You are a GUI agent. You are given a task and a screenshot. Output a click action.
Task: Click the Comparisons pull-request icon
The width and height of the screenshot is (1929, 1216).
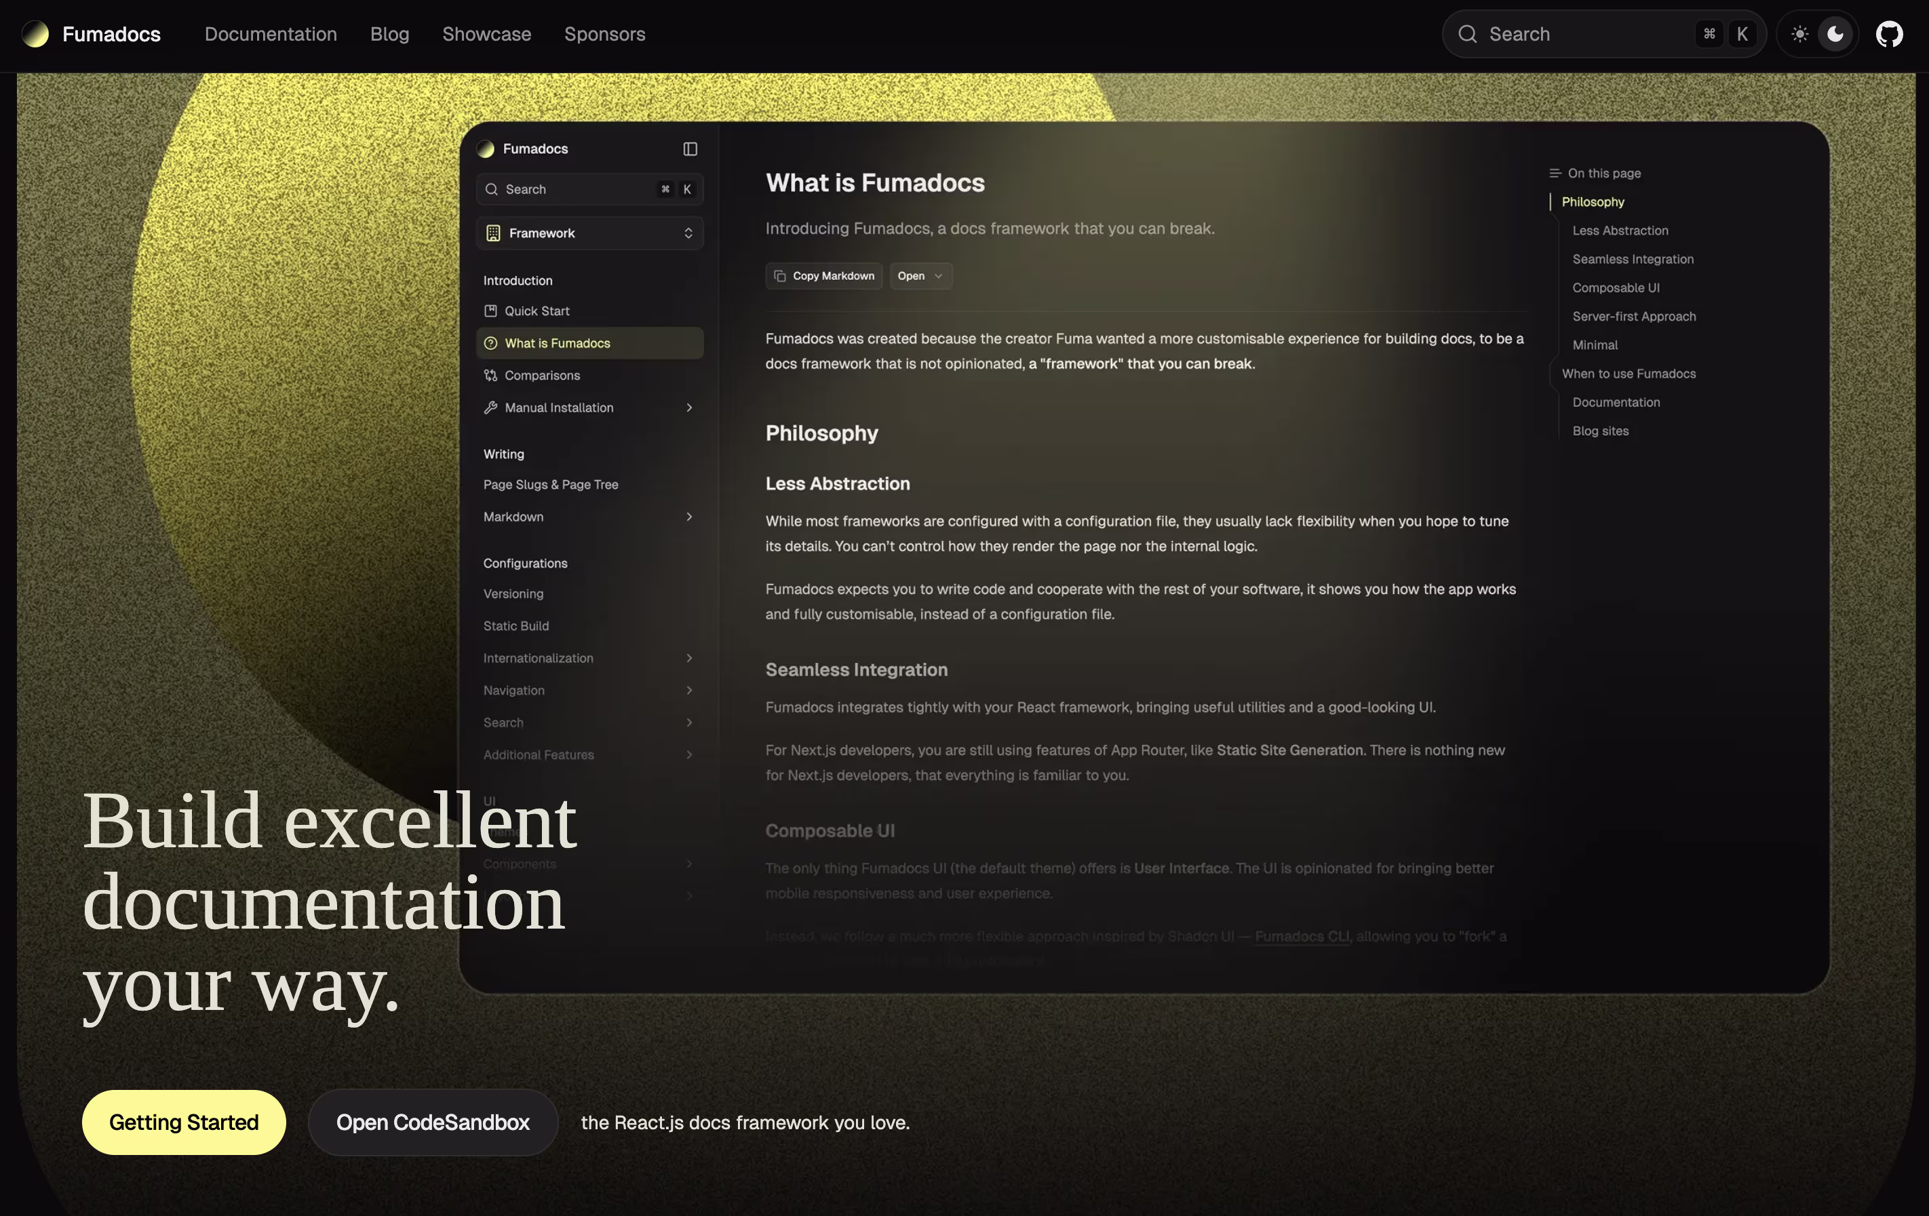490,376
